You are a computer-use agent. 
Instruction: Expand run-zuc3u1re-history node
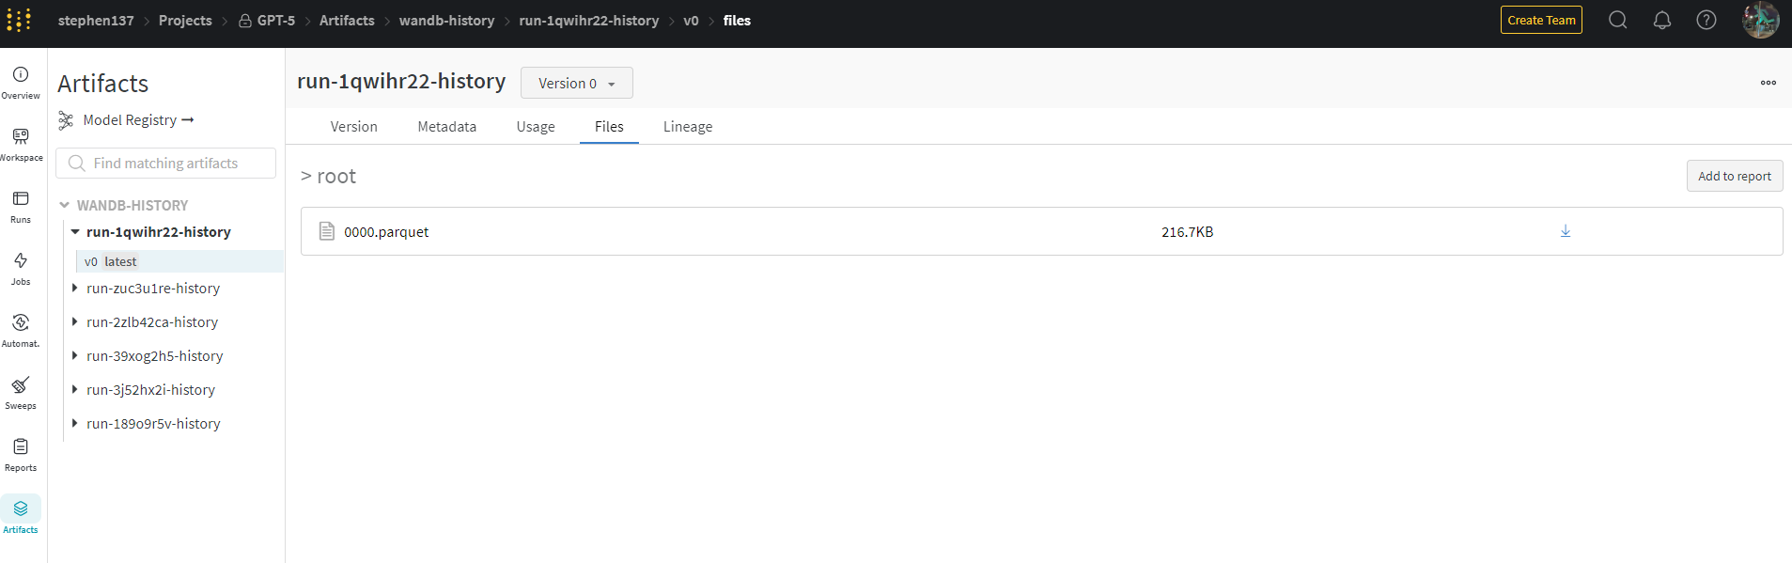[75, 289]
